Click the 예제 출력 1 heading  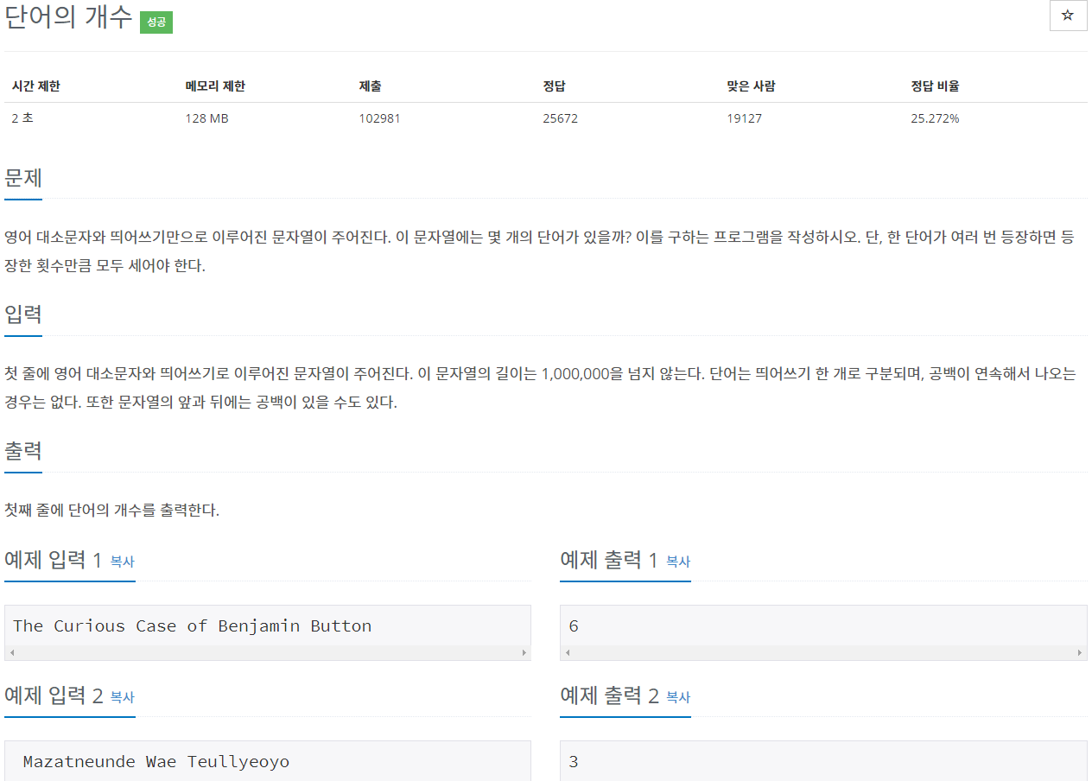point(609,560)
